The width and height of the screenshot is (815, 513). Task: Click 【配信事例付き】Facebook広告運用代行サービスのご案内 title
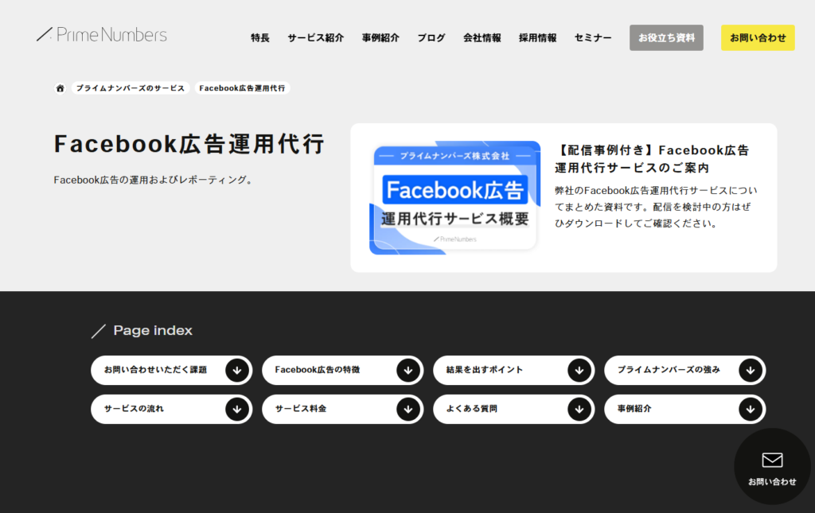[652, 159]
